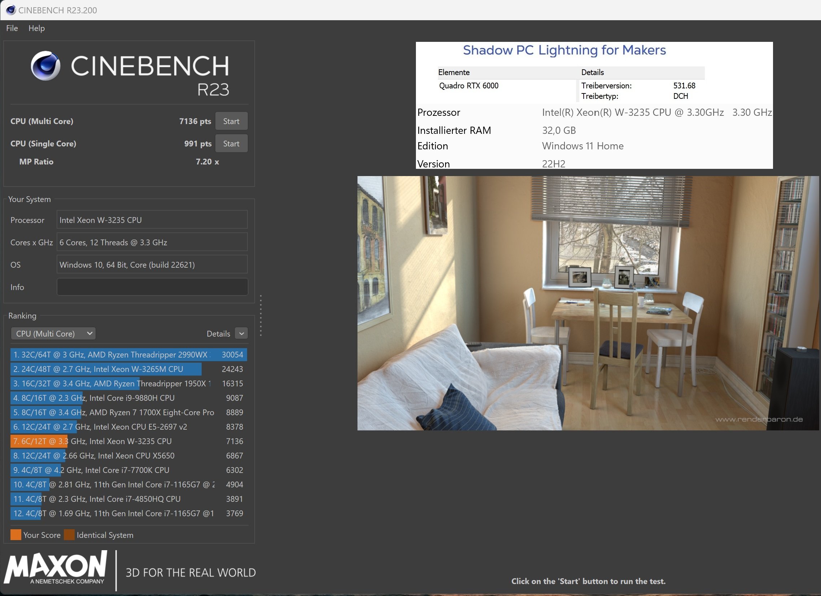Screen dimensions: 821x596
Task: Select the Core i7-7700K ranking entry
Action: [128, 470]
